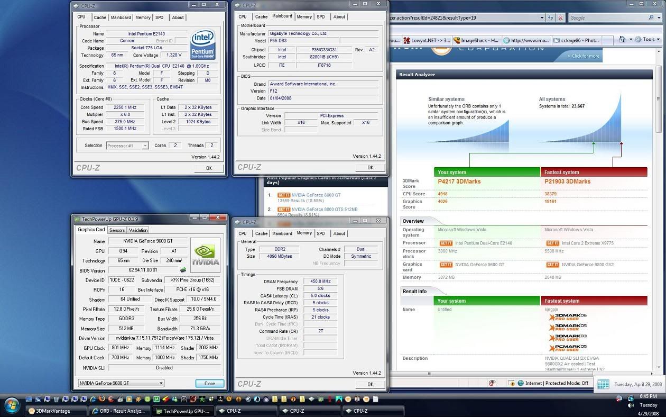This screenshot has height=417, width=666.
Task: Click the NVIDIA GeForce 8800 GT link
Action: 317,195
